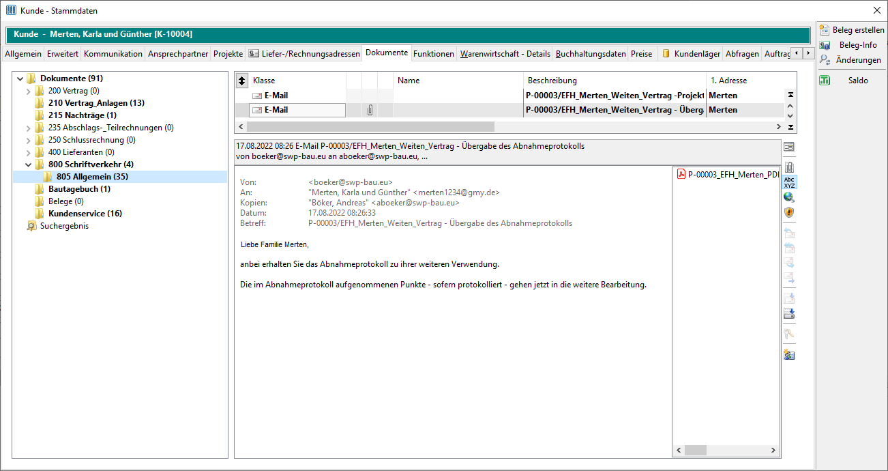Click the forward email icon
This screenshot has width=888, height=471.
pos(789,263)
